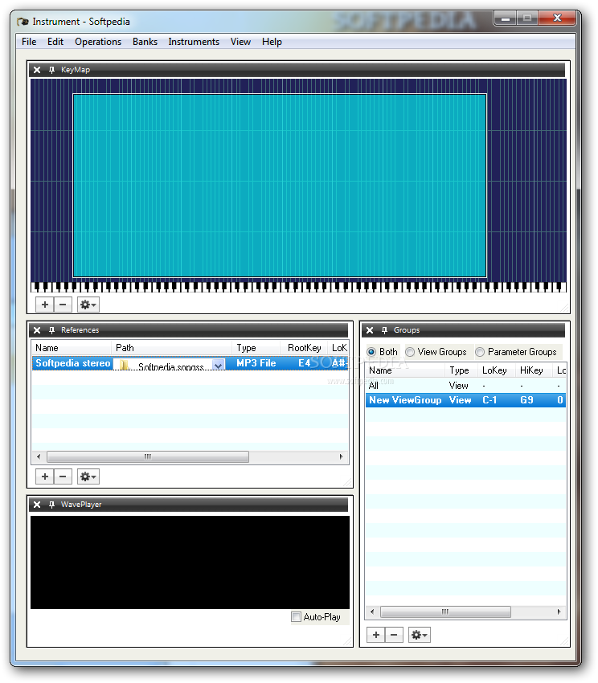Add a group with the plus button

pyautogui.click(x=376, y=635)
